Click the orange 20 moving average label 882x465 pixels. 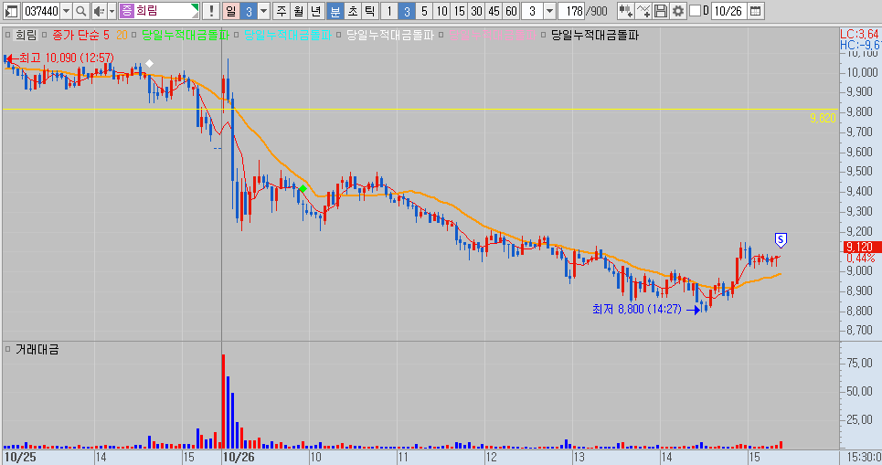pos(122,35)
